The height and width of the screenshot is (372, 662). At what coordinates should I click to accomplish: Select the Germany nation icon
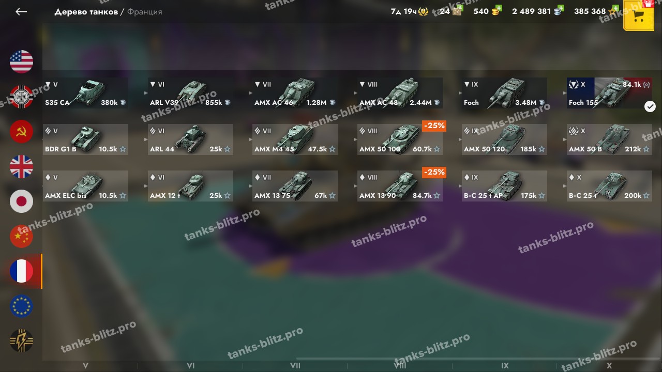click(21, 97)
